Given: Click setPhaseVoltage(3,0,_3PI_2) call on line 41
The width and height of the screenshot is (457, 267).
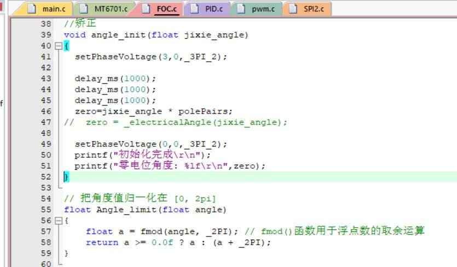Looking at the screenshot, I should tap(151, 57).
